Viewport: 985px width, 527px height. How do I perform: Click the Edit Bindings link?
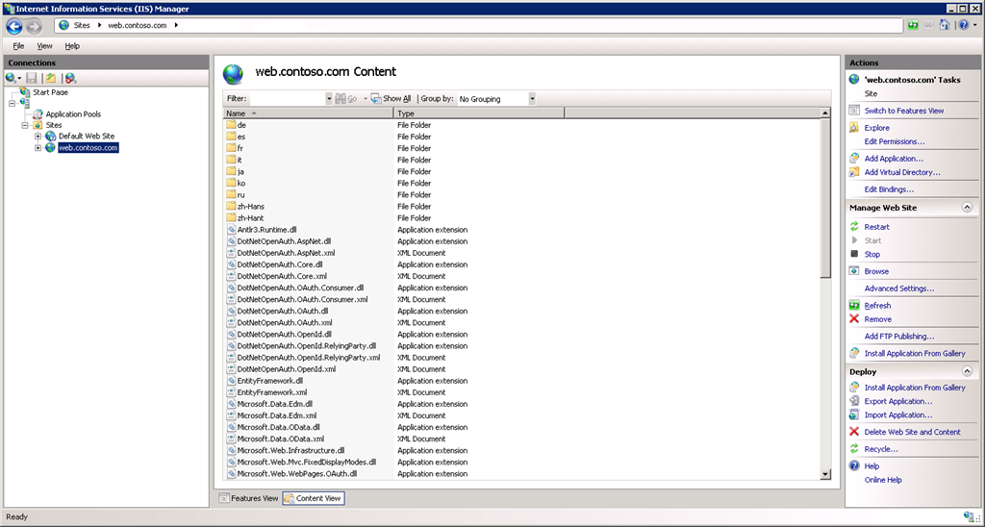(889, 189)
